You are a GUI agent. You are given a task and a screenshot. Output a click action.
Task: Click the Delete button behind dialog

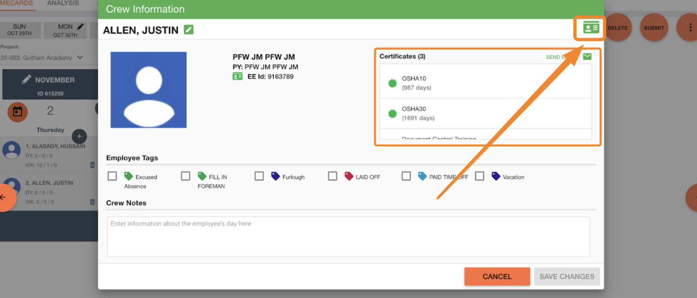(618, 28)
